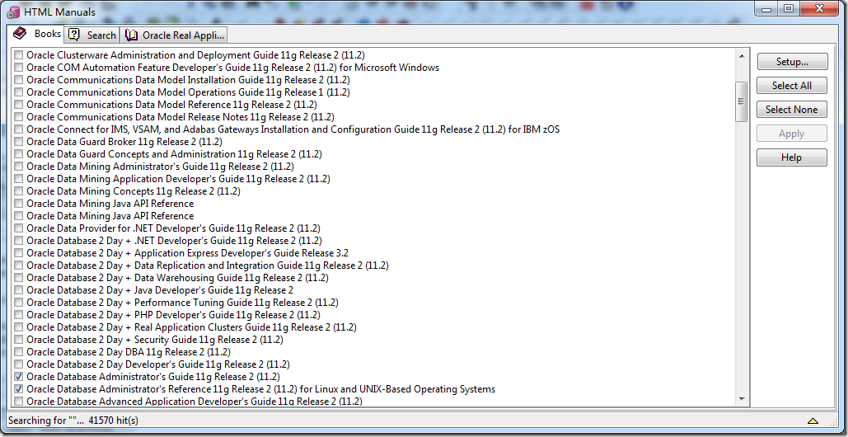The width and height of the screenshot is (848, 437).
Task: Click the Search tab question-mark icon
Action: 74,35
